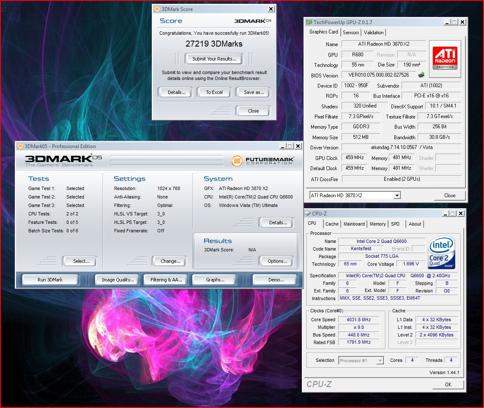Click the Memory Size value 512 MB
Viewport: 484px width, 408px height.
361,137
